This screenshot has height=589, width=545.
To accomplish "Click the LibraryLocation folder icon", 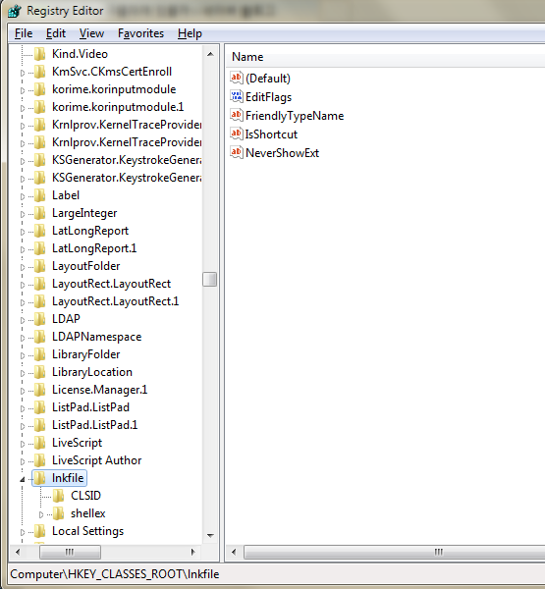I will (x=40, y=372).
